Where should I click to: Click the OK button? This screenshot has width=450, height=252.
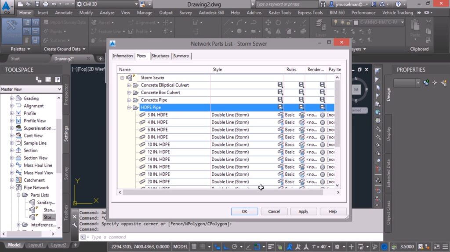tap(244, 211)
